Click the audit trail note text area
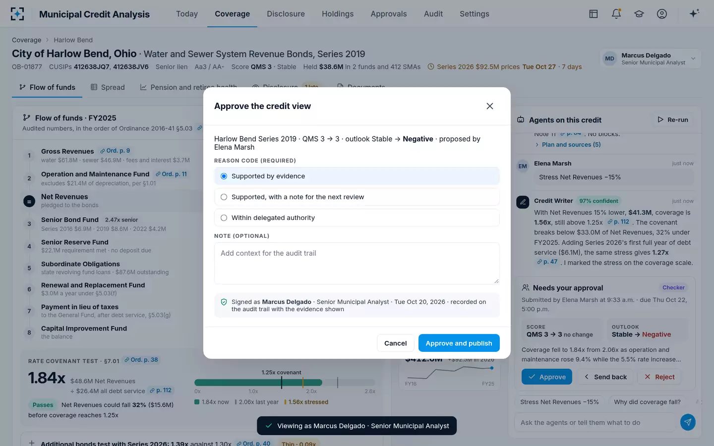The width and height of the screenshot is (714, 446). point(357,263)
